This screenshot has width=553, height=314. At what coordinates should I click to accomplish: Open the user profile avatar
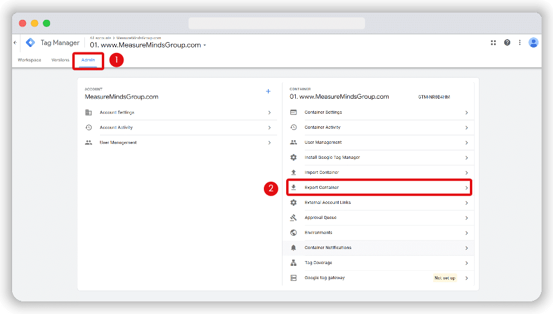(534, 43)
